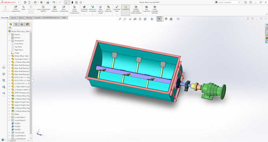
Task: Click Update SpeedPak Subassemblies
Action: 136,10
